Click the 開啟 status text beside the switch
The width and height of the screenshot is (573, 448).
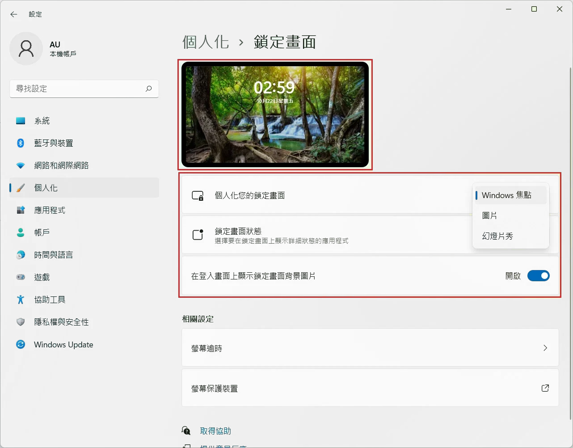pyautogui.click(x=513, y=276)
